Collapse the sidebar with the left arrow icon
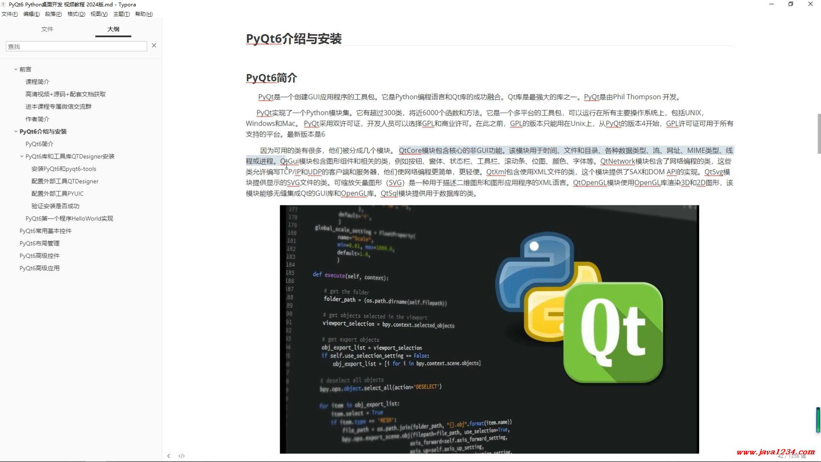 pos(168,456)
